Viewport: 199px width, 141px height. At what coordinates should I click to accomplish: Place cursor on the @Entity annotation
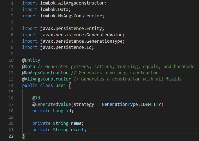click(31, 60)
